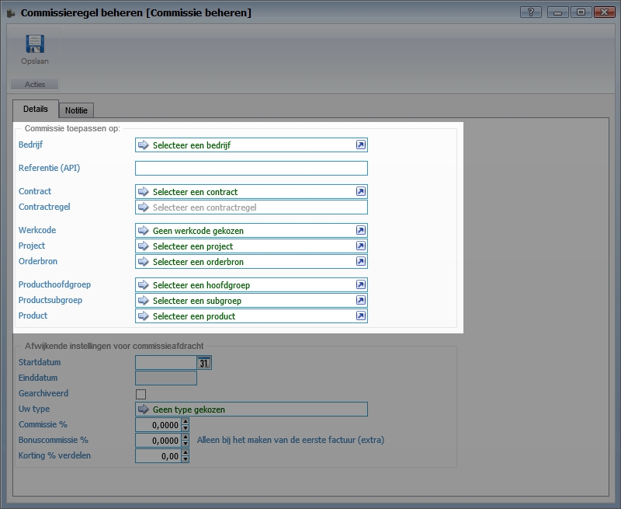Select the Details tab
This screenshot has width=621, height=509.
35,110
